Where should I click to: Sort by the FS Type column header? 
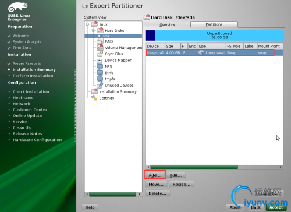(235, 46)
